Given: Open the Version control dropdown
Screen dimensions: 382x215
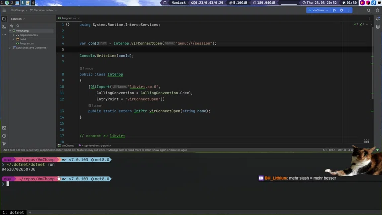Looking at the screenshot, I should pyautogui.click(x=43, y=10).
